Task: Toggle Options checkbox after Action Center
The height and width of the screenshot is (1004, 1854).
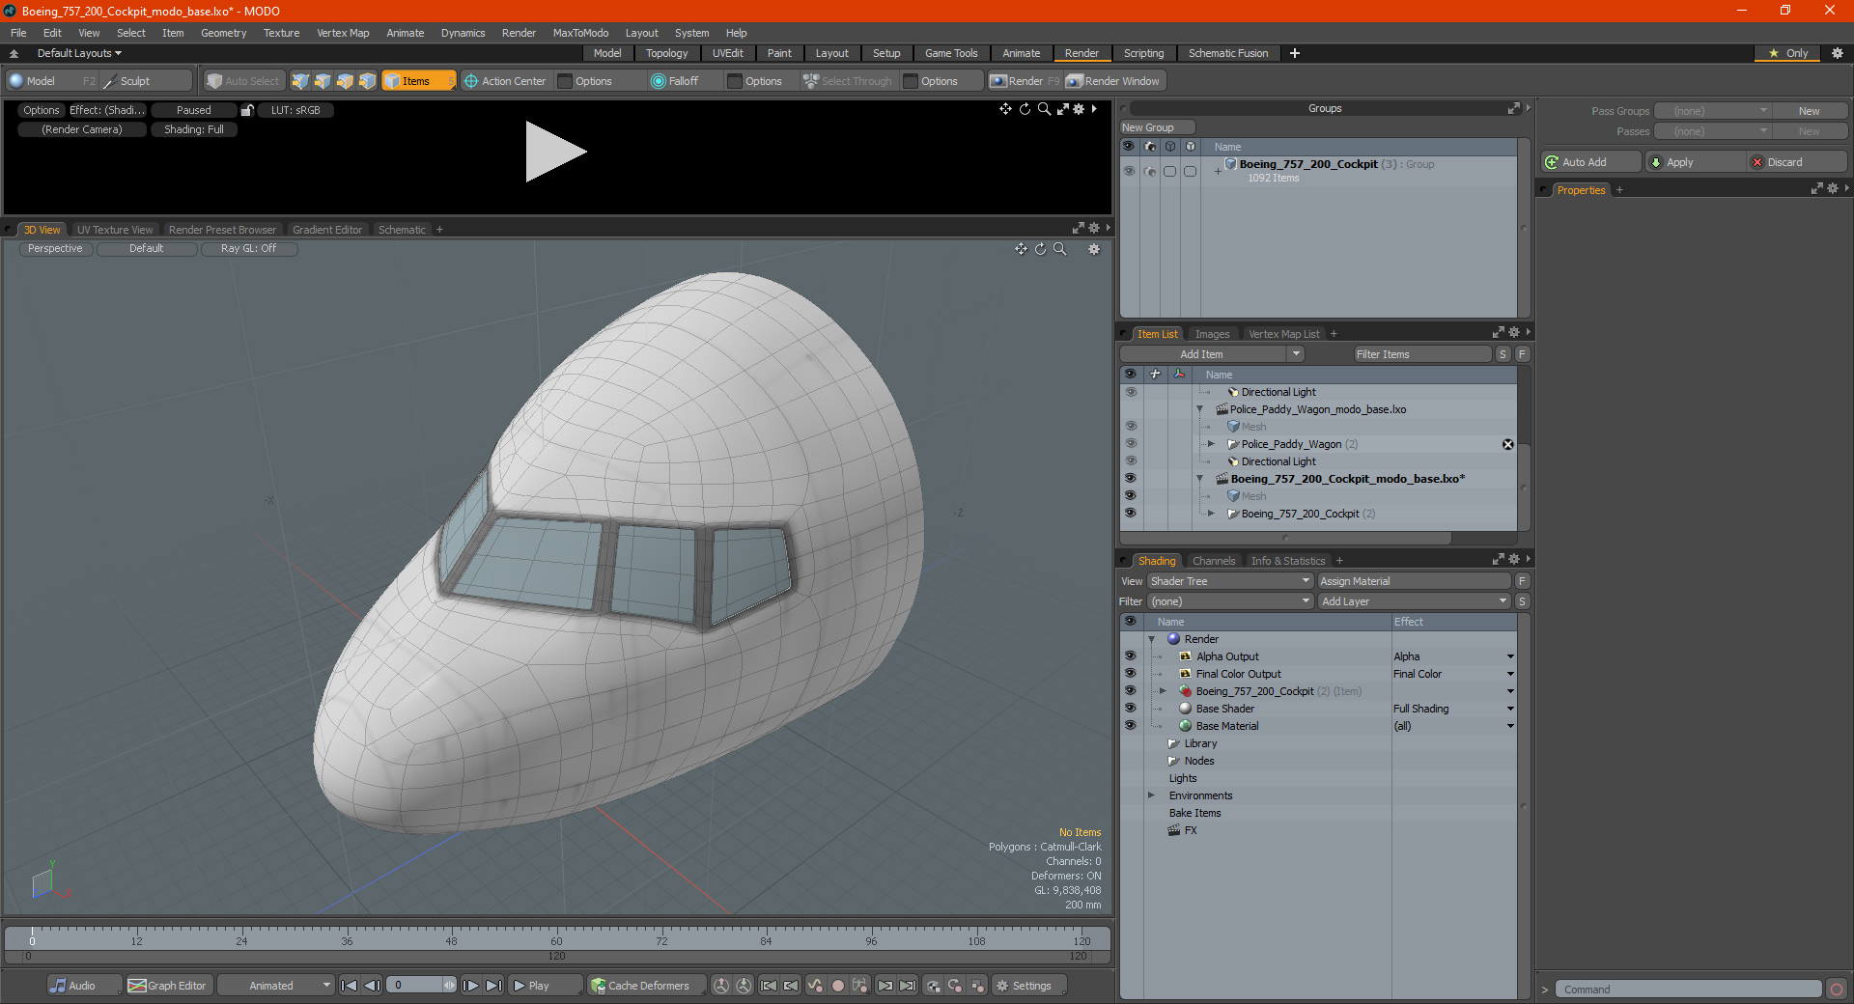Action: (x=566, y=81)
